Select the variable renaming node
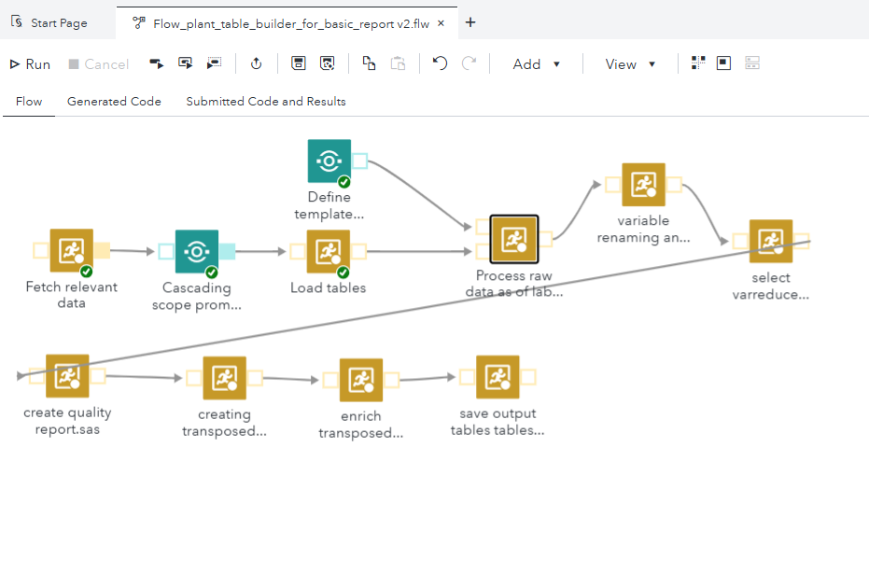Screen dimensions: 869x587 [643, 183]
